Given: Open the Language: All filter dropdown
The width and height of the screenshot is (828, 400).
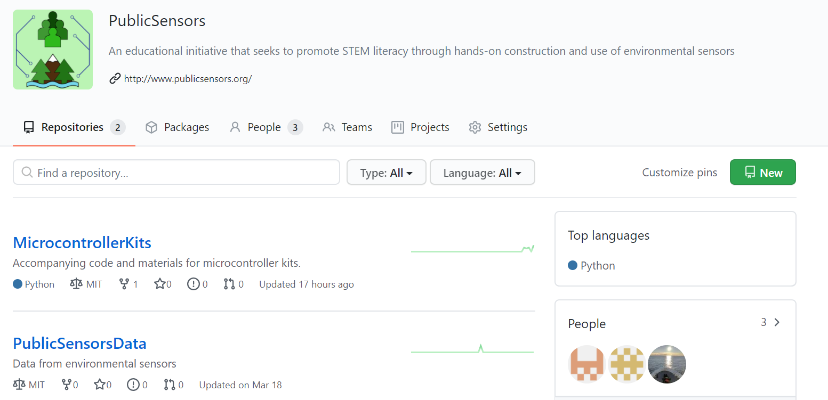Looking at the screenshot, I should [x=481, y=172].
